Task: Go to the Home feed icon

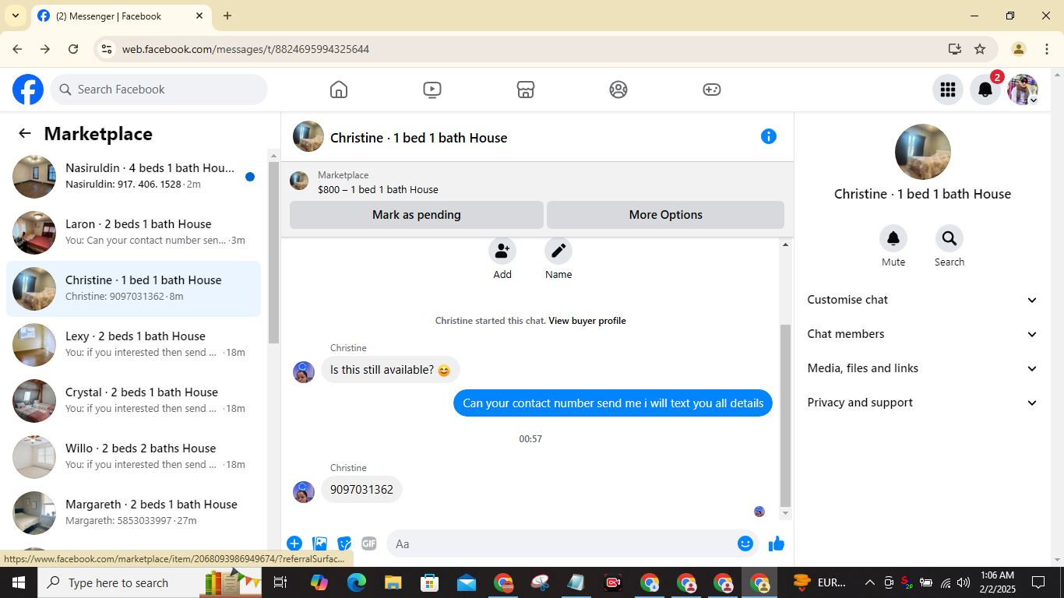Action: [x=339, y=90]
